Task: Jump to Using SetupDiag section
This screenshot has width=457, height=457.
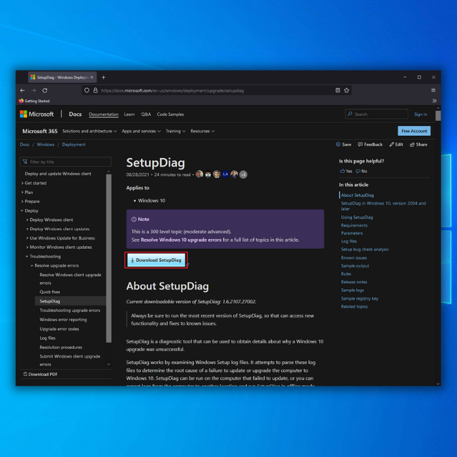Action: [357, 217]
